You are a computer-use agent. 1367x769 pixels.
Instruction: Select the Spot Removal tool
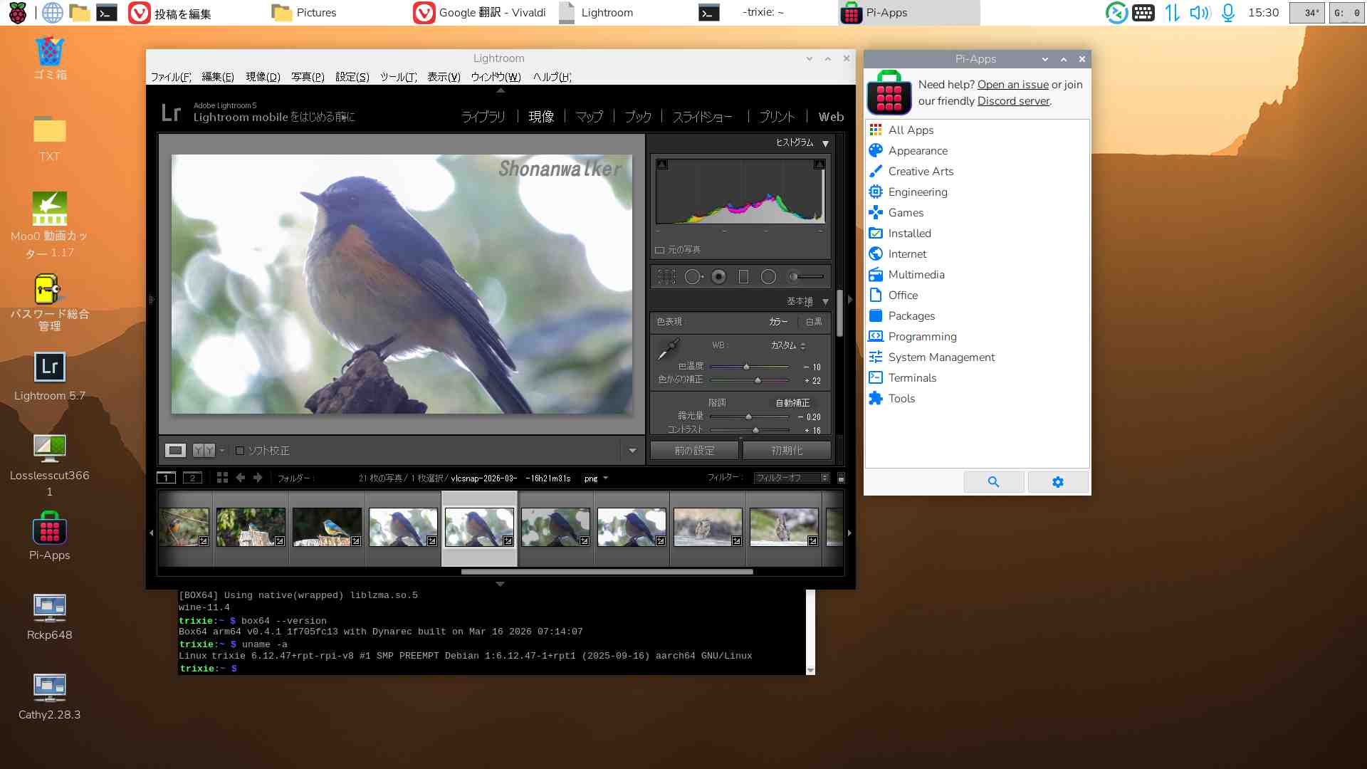[x=693, y=277]
